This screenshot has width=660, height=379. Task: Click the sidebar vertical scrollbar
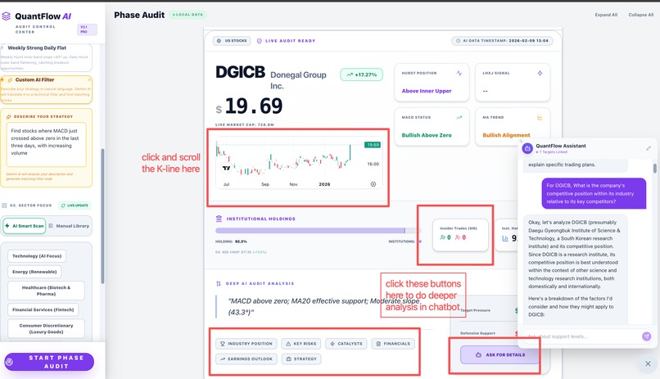[x=102, y=216]
